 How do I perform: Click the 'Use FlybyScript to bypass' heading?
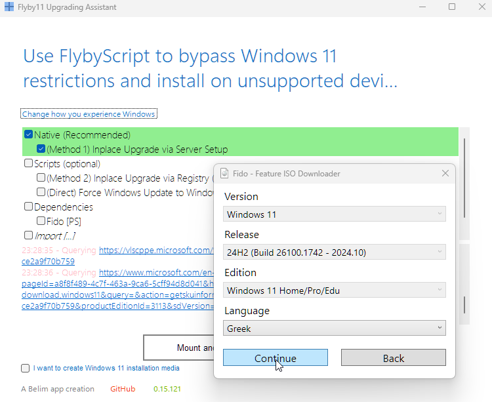coord(129,56)
